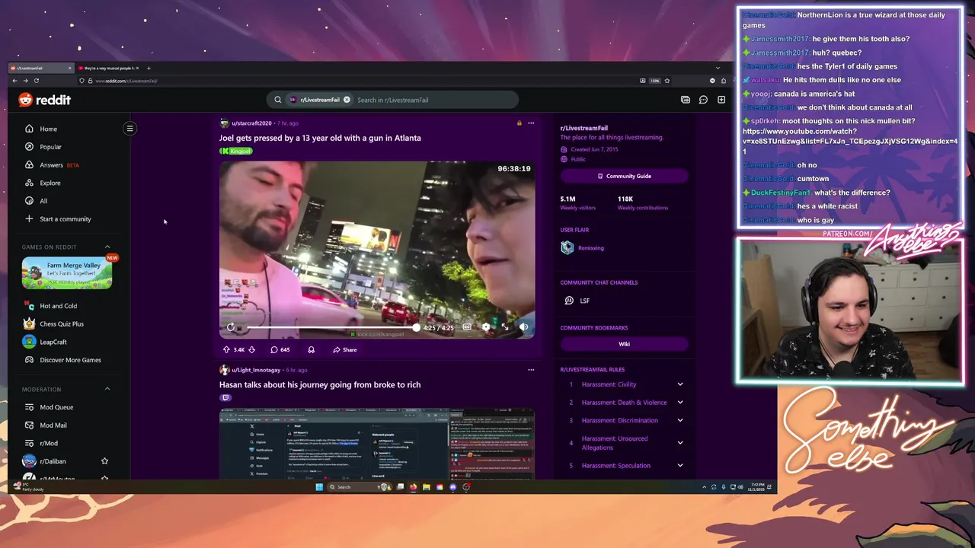The height and width of the screenshot is (548, 975).
Task: Edit Remixxing user flair
Action: pyautogui.click(x=583, y=248)
